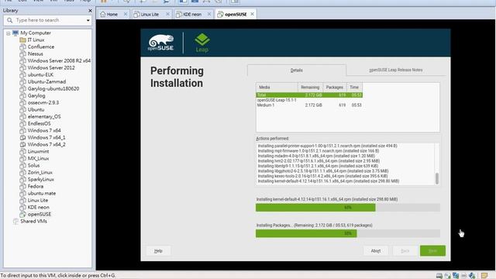Click the kernel-default package progress bar
This screenshot has height=279, width=496.
coord(348,208)
